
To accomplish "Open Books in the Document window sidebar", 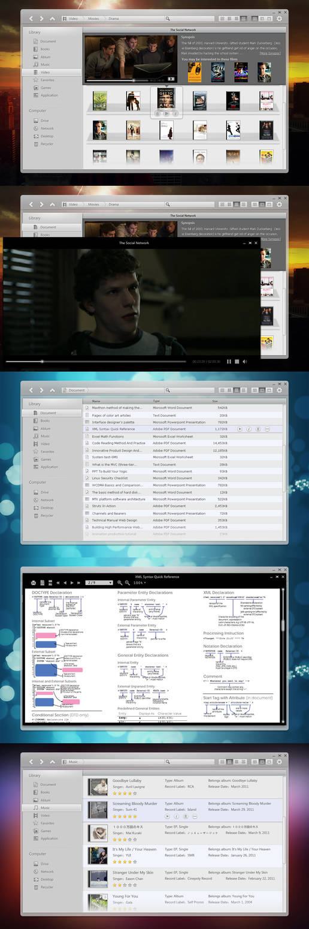I will [46, 421].
